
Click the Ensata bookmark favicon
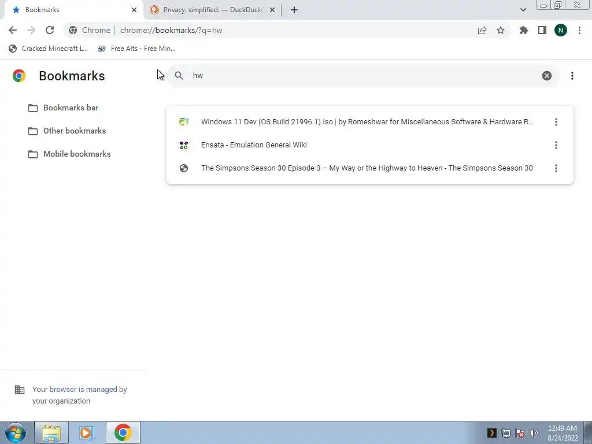point(184,145)
